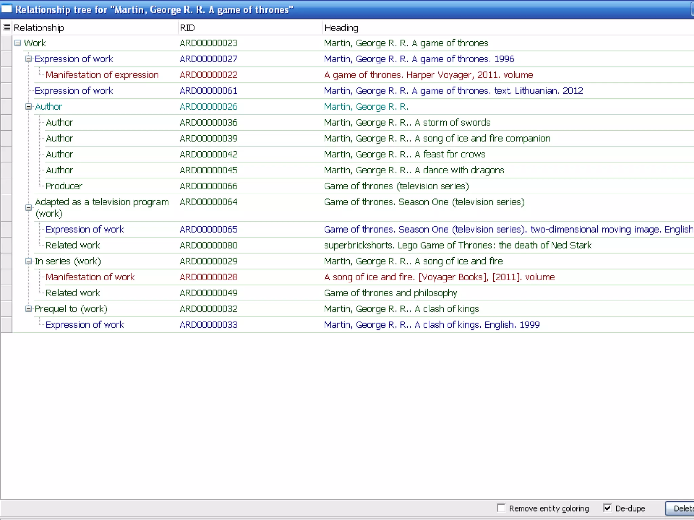Collapse the root Work node

[x=18, y=43]
